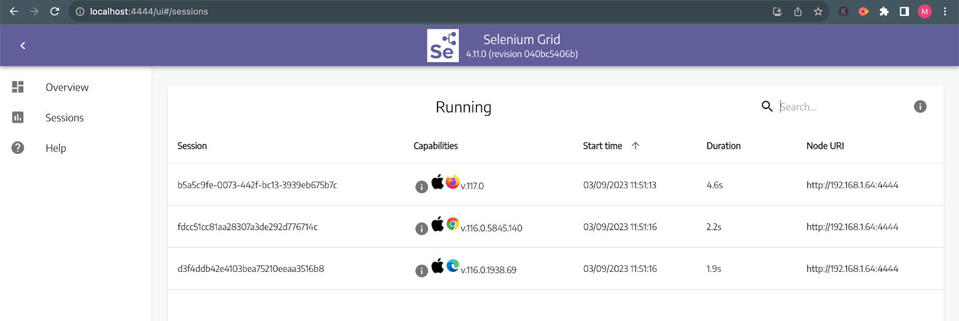Go forward in browser history
Screen dimensions: 959x321
click(x=34, y=11)
